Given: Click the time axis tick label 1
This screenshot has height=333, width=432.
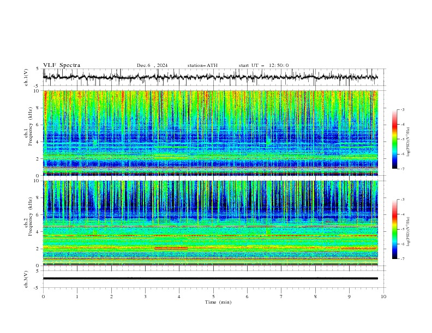Looking at the screenshot, I should click(x=77, y=297).
